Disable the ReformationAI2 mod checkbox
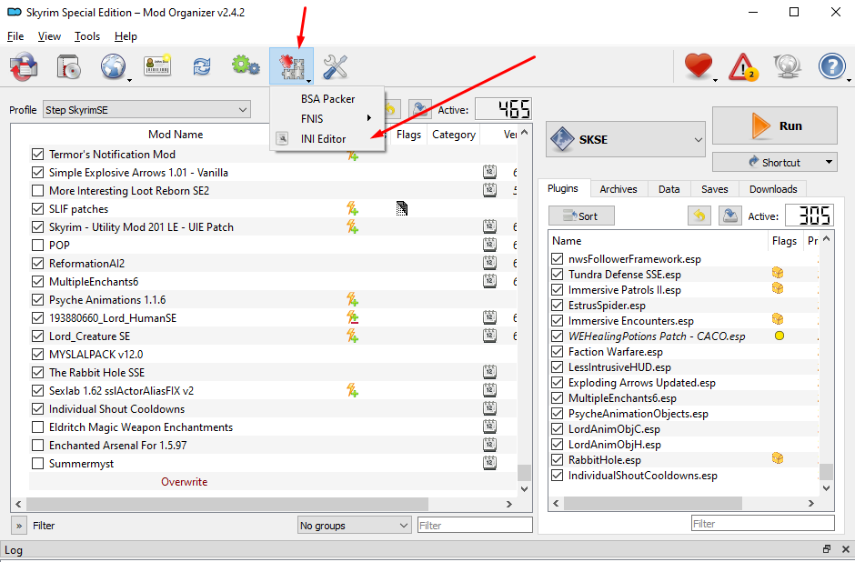Viewport: 855px width, 562px height. 37,264
